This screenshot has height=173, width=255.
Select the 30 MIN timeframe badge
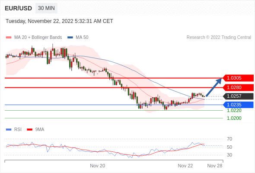click(x=46, y=8)
